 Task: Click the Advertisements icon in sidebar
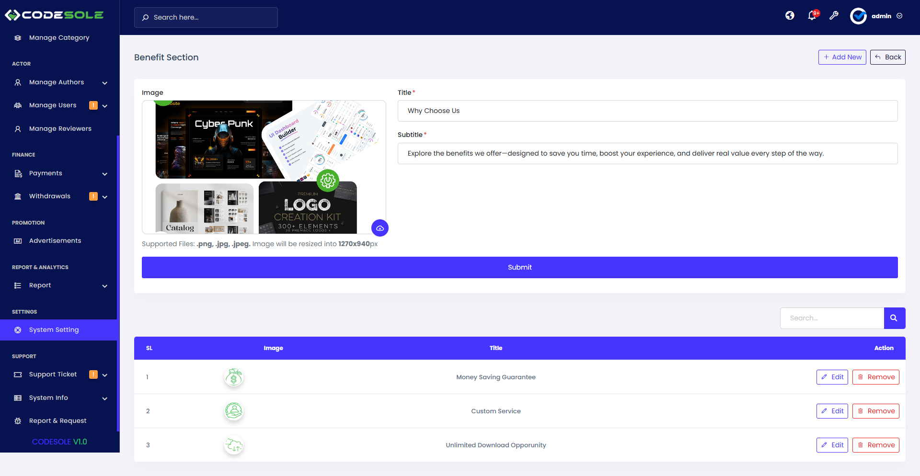tap(18, 241)
